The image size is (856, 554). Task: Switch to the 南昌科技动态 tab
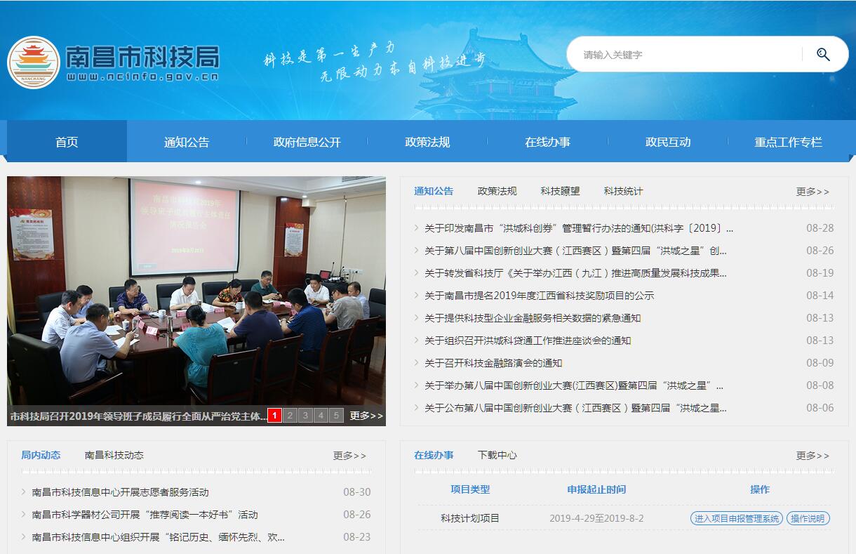coord(114,455)
